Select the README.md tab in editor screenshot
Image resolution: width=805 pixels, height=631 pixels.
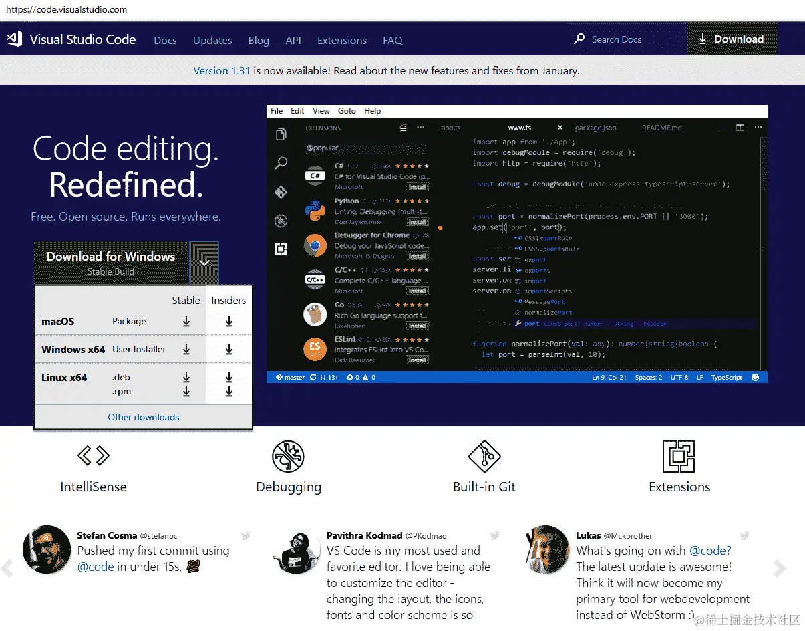point(662,128)
